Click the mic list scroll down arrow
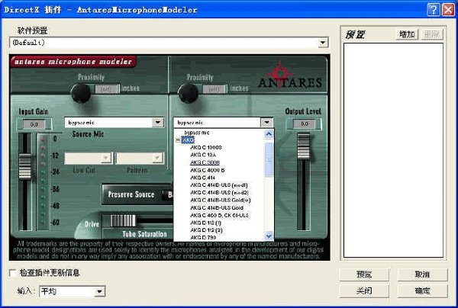 coord(269,236)
